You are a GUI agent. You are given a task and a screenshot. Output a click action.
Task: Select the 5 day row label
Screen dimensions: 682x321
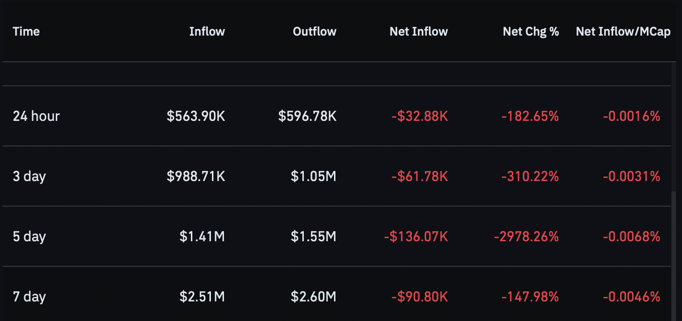(x=29, y=237)
